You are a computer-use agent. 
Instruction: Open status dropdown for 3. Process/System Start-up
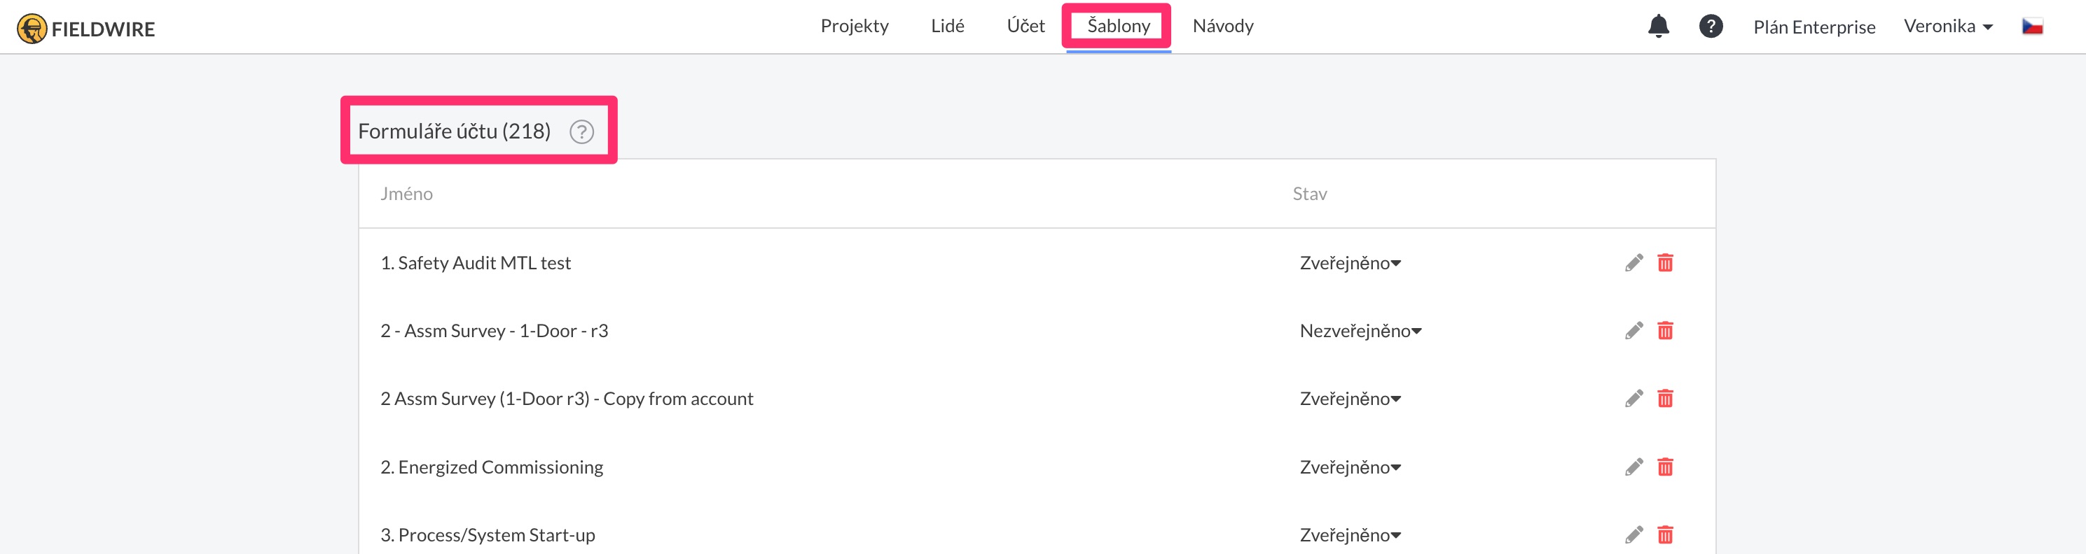tap(1349, 535)
